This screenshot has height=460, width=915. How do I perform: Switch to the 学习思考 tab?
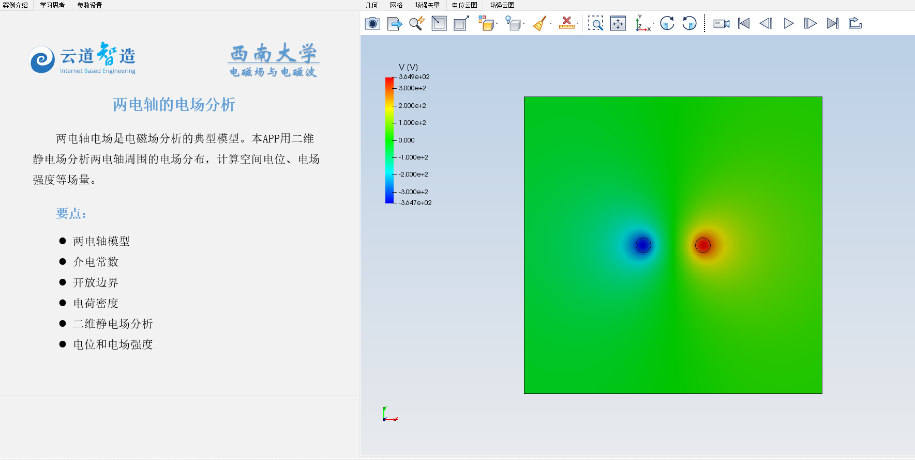[52, 5]
